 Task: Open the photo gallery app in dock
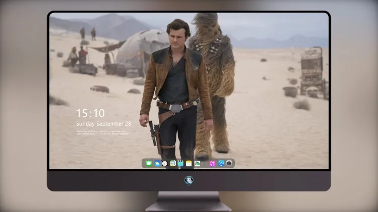(x=197, y=164)
